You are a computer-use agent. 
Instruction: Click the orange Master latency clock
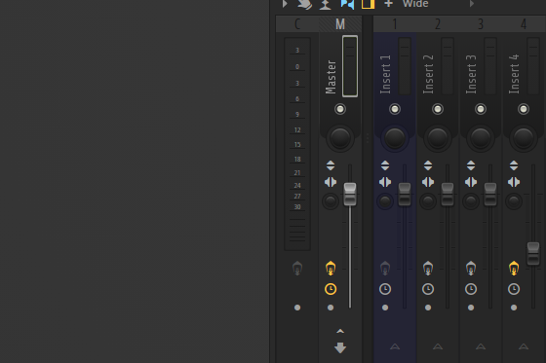(331, 289)
